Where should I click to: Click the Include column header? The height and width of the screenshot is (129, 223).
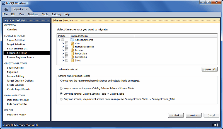64,36
